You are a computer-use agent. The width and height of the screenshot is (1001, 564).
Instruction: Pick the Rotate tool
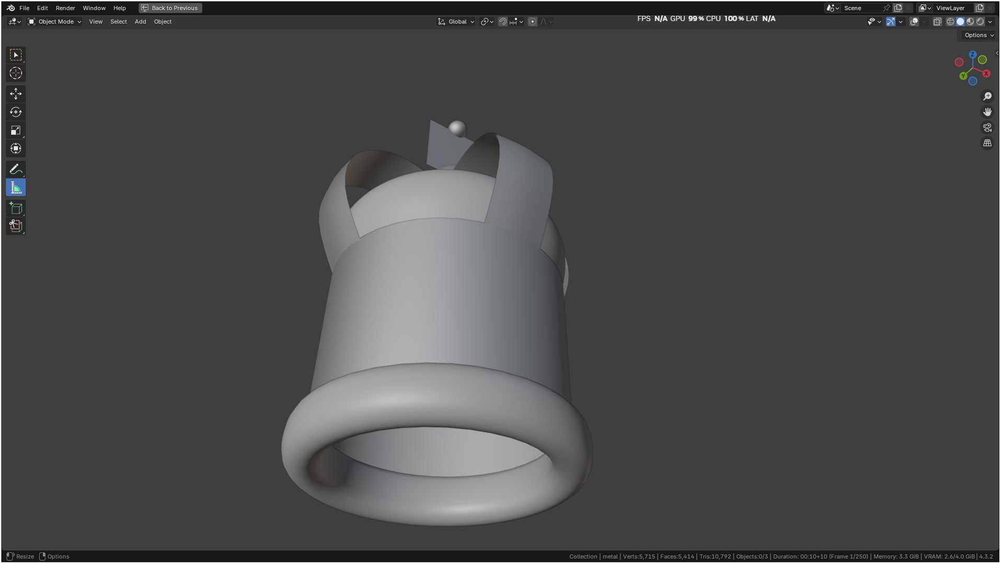(x=16, y=112)
